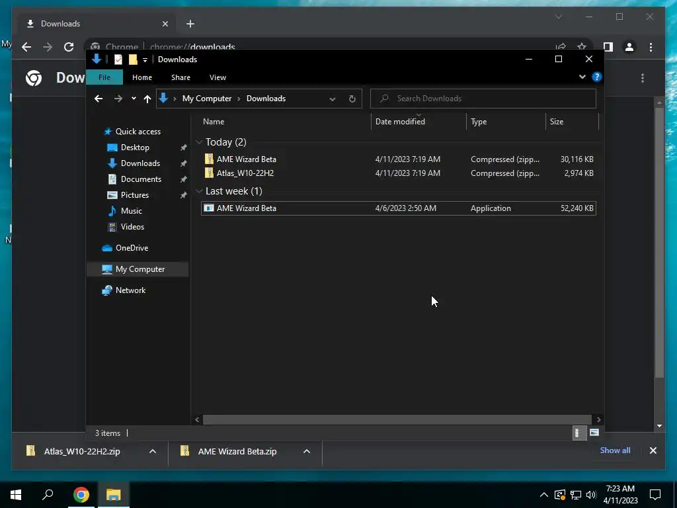This screenshot has width=677, height=508.
Task: Sort by Date modified column
Action: pos(400,122)
